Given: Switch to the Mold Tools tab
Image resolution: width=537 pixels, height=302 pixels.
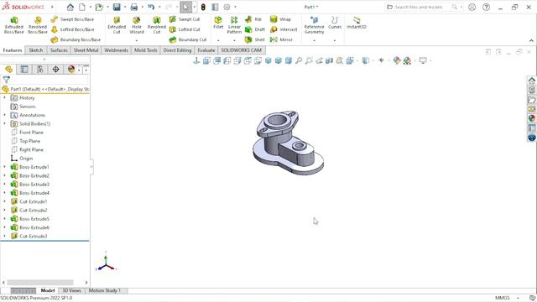Looking at the screenshot, I should click(x=145, y=50).
